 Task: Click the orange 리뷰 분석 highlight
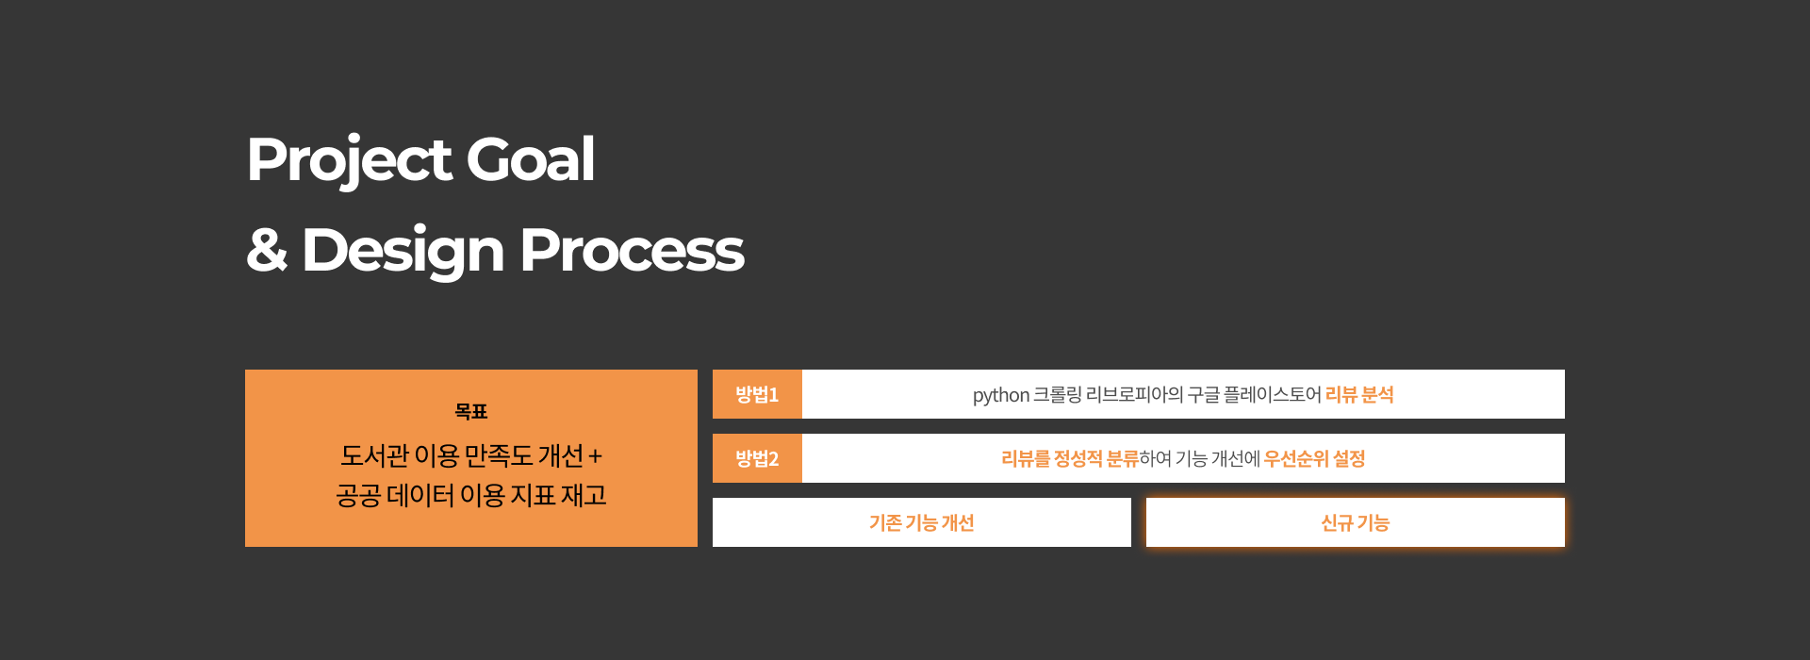coord(1359,395)
